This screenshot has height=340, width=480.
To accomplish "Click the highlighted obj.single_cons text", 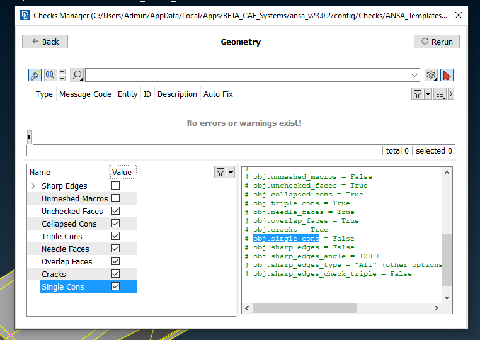I will [x=286, y=239].
